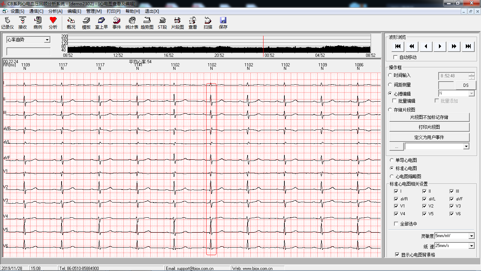Click the 打印片段图 button
Screen dimensions: 481x271
point(429,127)
